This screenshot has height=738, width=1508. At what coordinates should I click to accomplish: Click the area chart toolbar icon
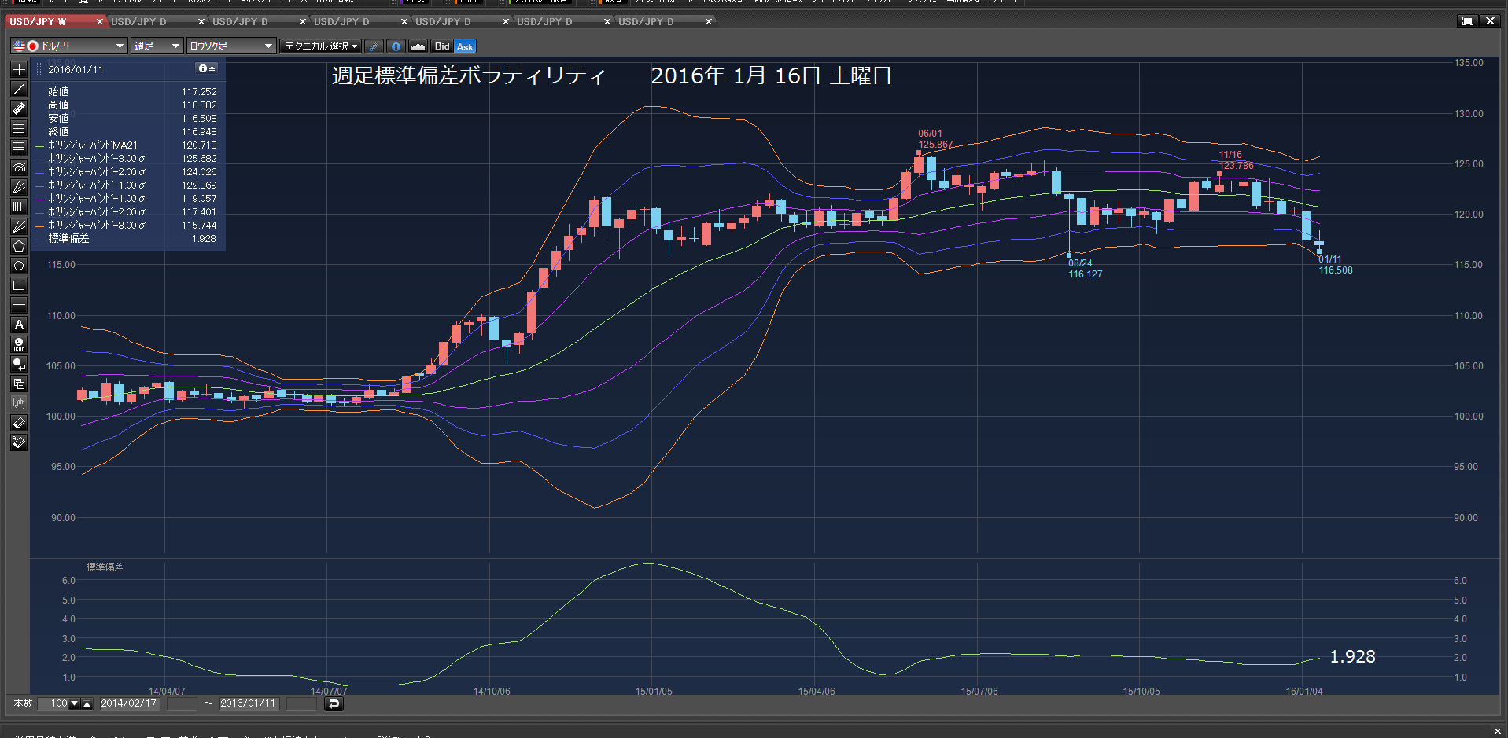click(418, 46)
